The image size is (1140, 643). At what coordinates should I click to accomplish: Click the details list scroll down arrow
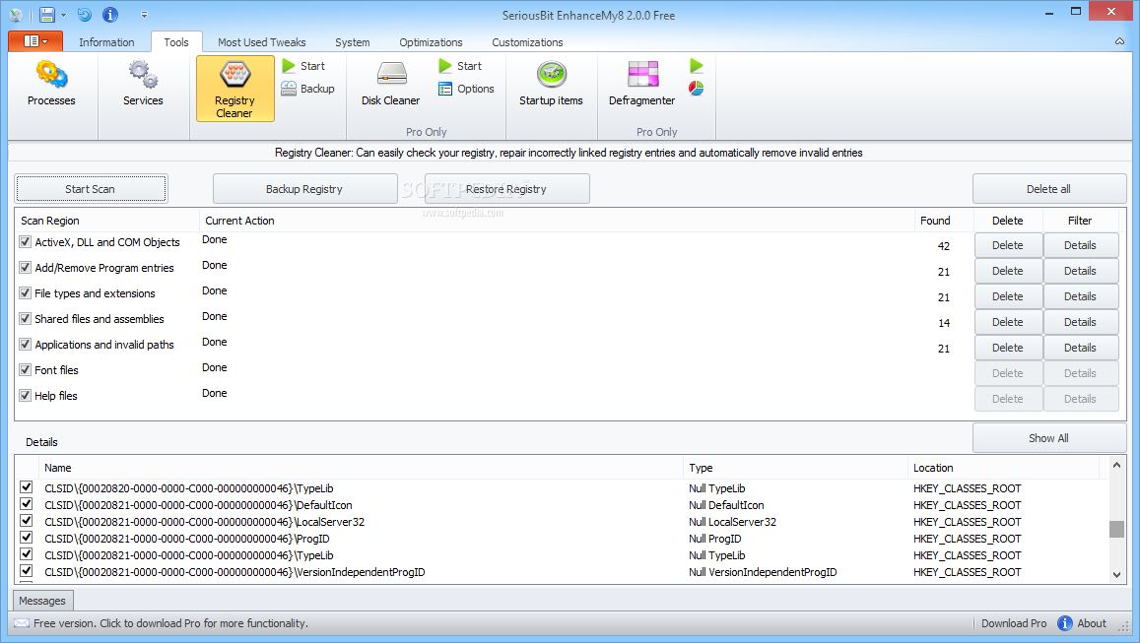pyautogui.click(x=1116, y=575)
